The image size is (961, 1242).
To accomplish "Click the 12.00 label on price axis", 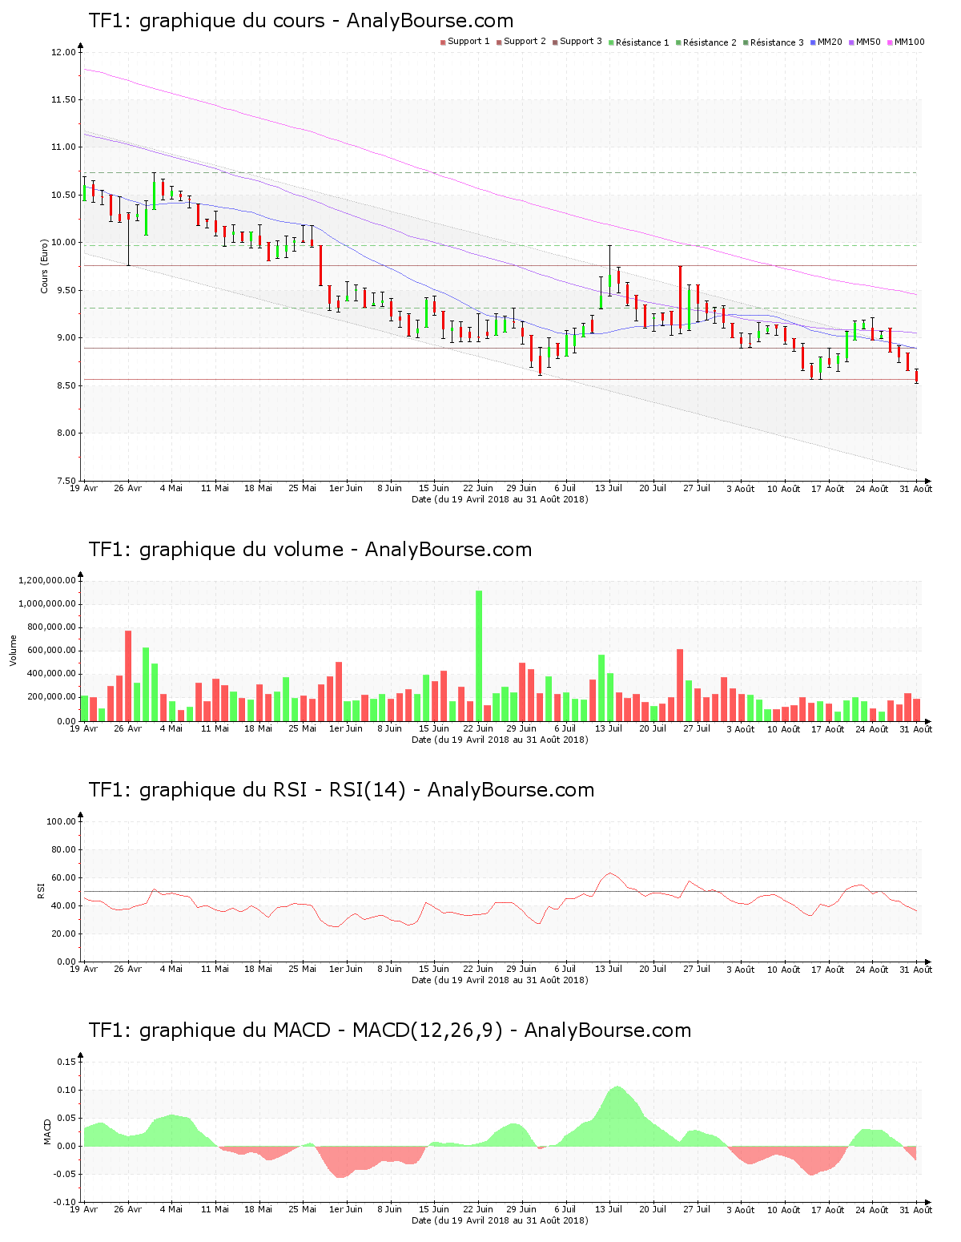I will [x=62, y=53].
